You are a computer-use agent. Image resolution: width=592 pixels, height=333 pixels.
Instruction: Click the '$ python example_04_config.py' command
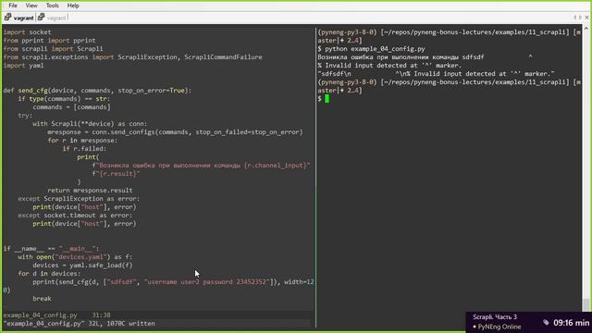372,49
